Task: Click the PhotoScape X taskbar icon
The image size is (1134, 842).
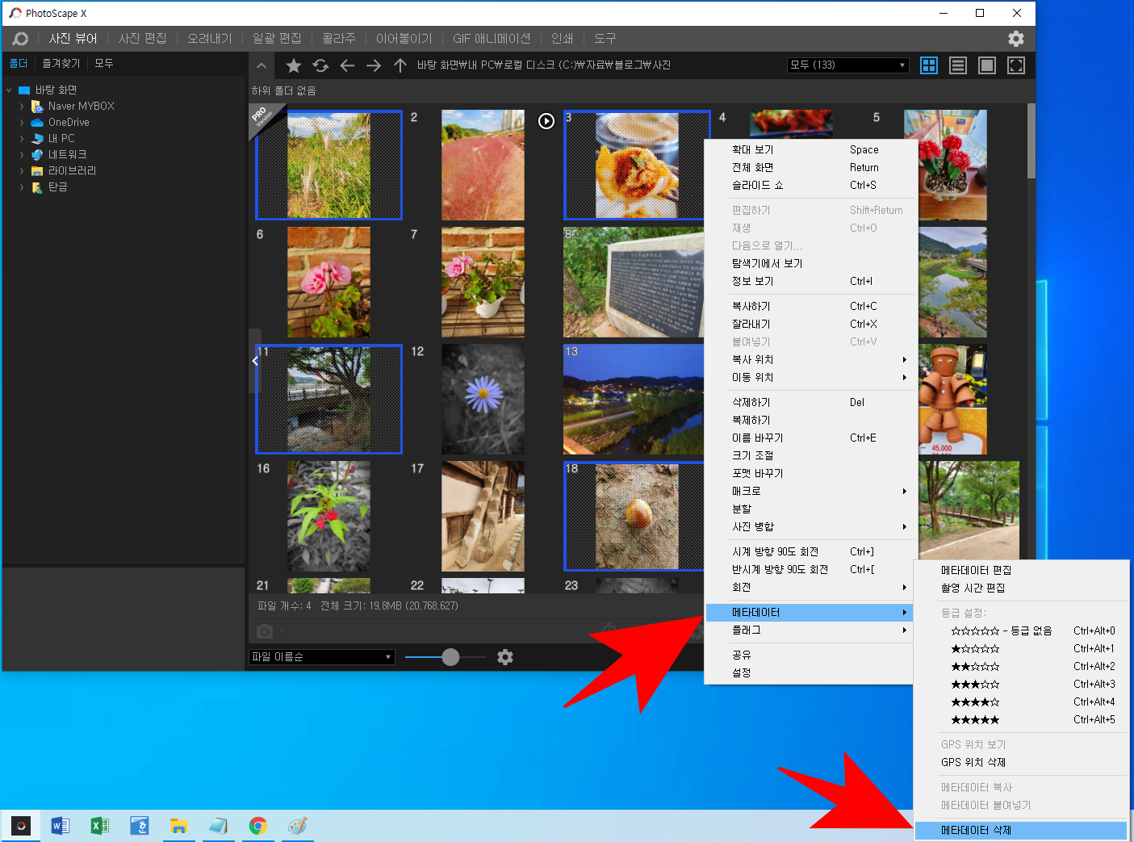Action: coord(21,826)
